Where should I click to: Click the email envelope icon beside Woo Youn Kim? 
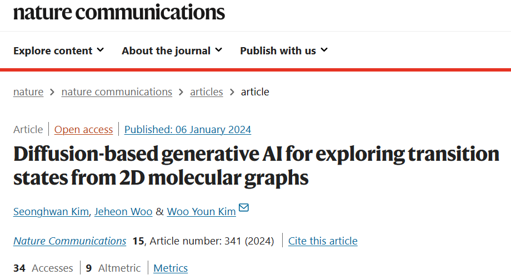[x=244, y=207]
